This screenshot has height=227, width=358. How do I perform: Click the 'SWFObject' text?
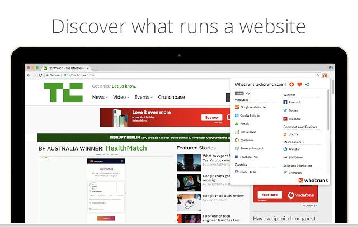[x=296, y=157]
